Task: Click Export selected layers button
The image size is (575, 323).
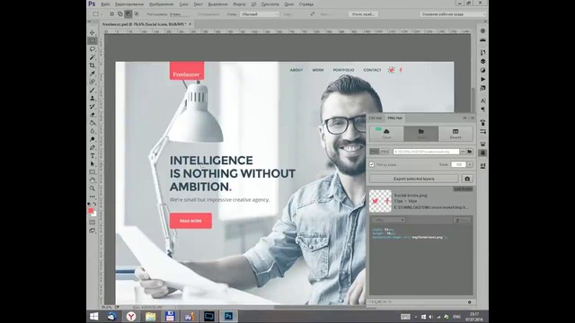Action: [414, 179]
